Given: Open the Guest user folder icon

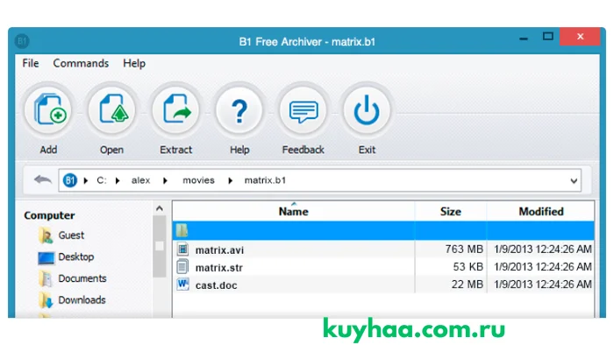Looking at the screenshot, I should point(46,236).
